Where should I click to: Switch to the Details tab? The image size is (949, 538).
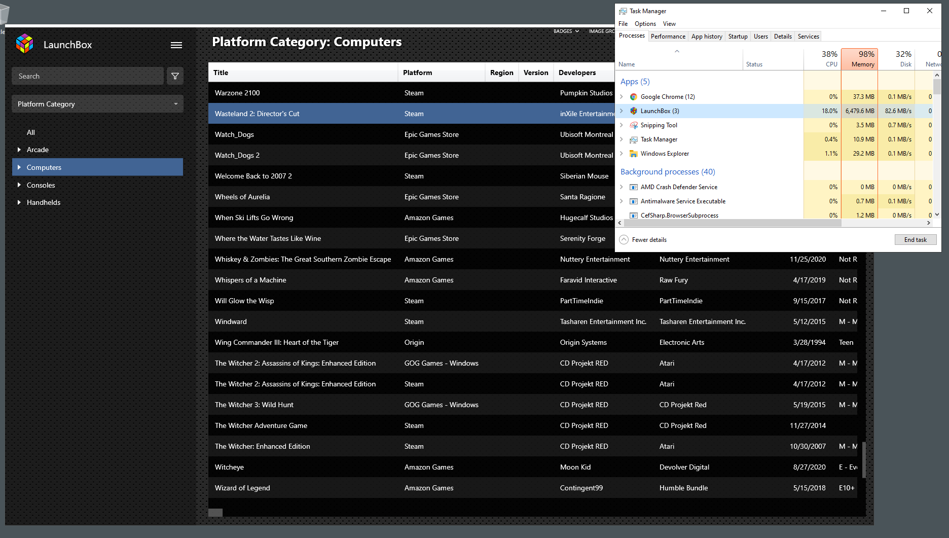[x=783, y=37]
